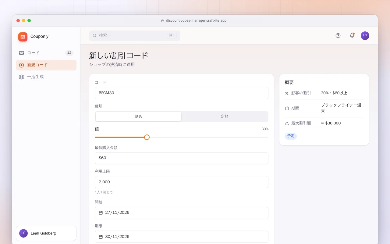Click the calendar icon beside 期間
Image resolution: width=390 pixels, height=244 pixels.
pos(287,108)
